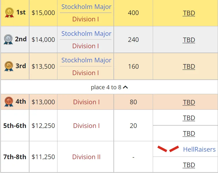Screen dimensions: 218x173
Task: Click the silver 2nd place medal icon
Action: pos(8,39)
